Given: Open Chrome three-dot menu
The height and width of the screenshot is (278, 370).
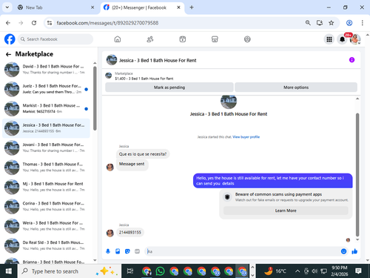Looking at the screenshot, I should [x=362, y=23].
